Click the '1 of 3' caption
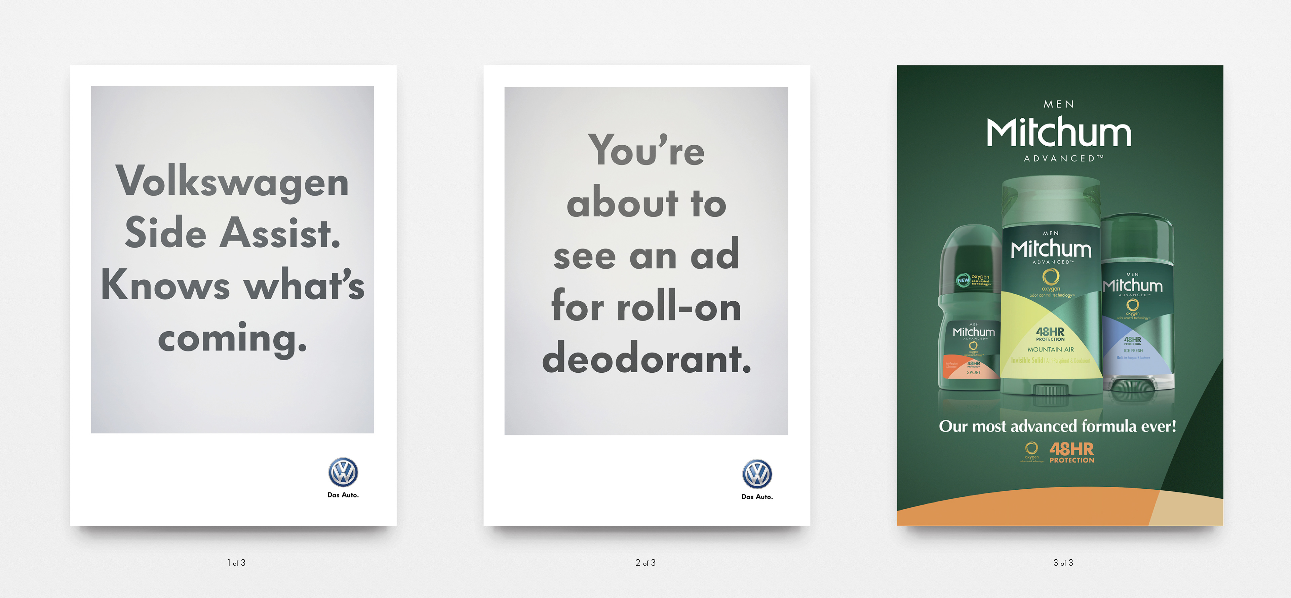1291x598 pixels. tap(236, 563)
